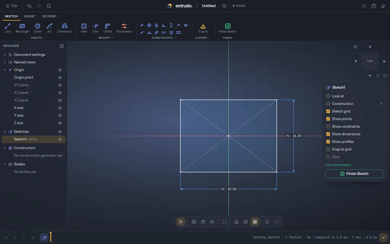
Task: Click the TOP view cube face
Action: 370,61
